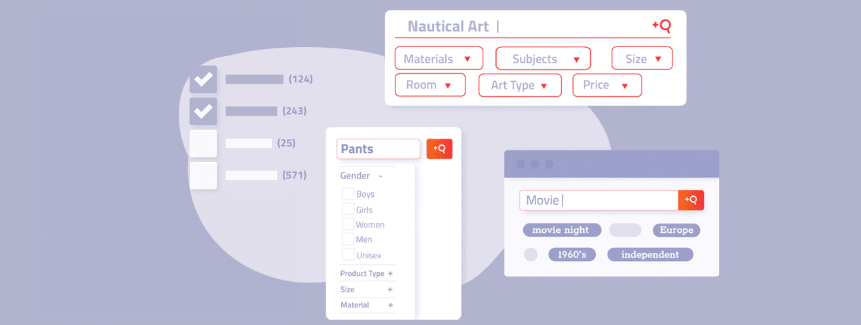
Task: Click the plus icon beside Size filter
Action: coord(390,290)
